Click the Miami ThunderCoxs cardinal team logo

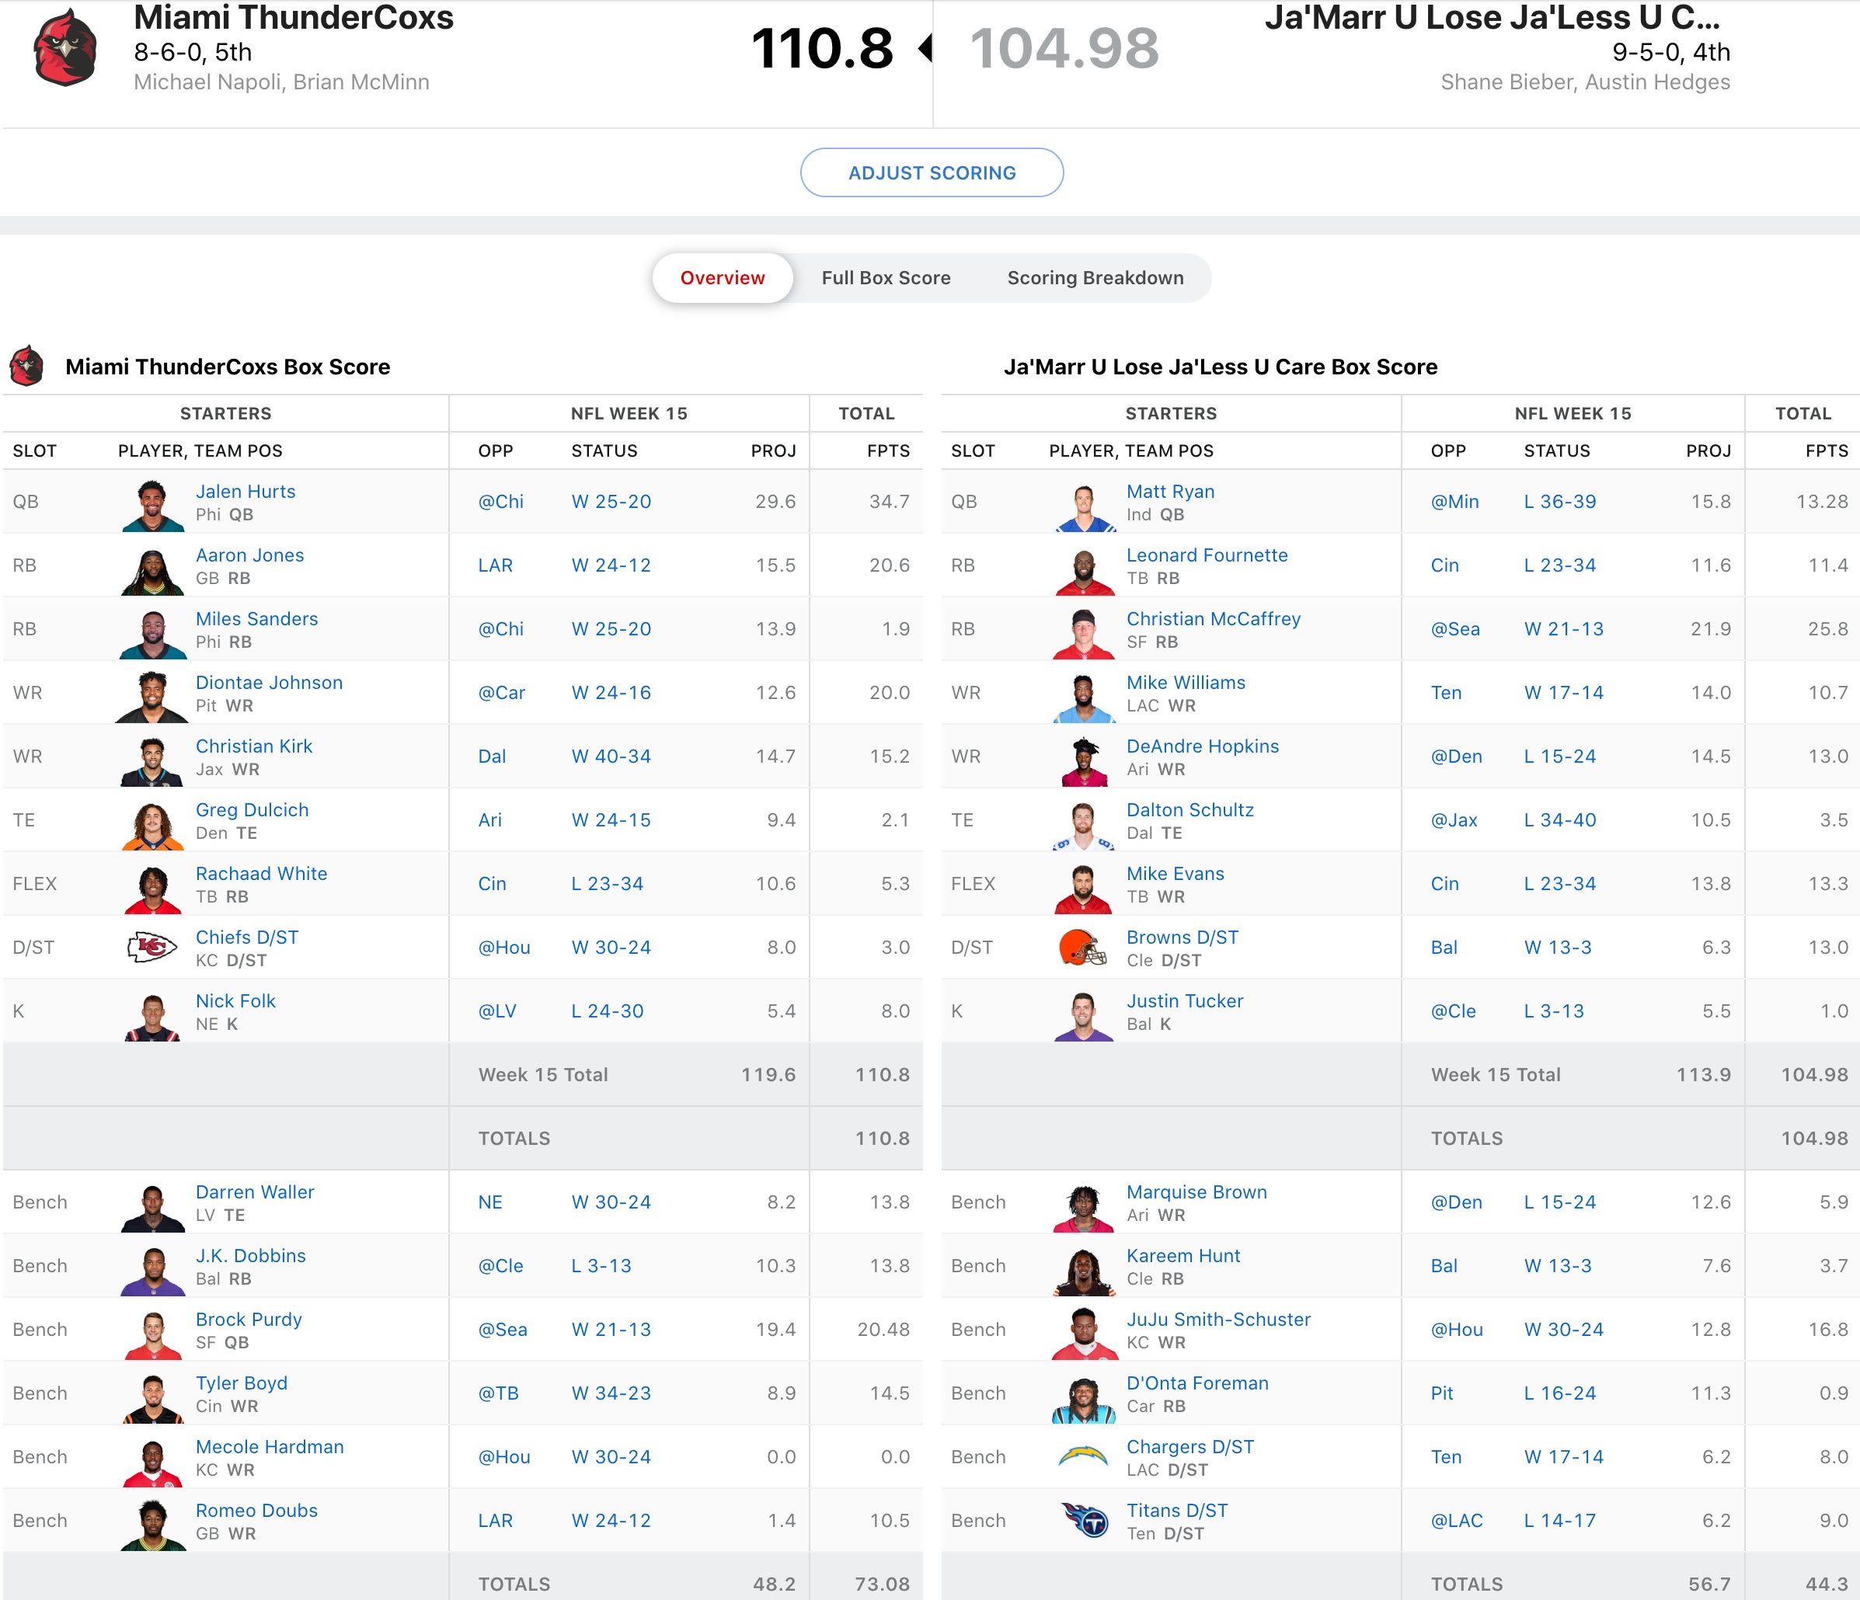pos(64,47)
